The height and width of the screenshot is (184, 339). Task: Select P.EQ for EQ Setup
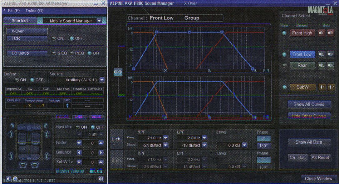pos(72,53)
